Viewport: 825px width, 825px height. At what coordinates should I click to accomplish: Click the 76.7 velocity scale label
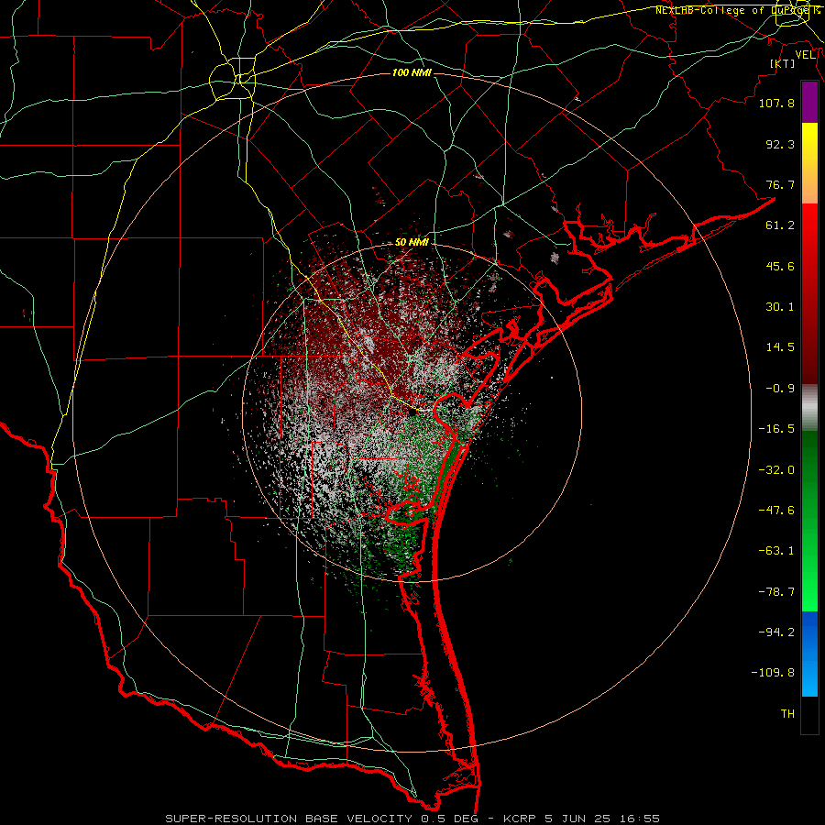(x=780, y=184)
